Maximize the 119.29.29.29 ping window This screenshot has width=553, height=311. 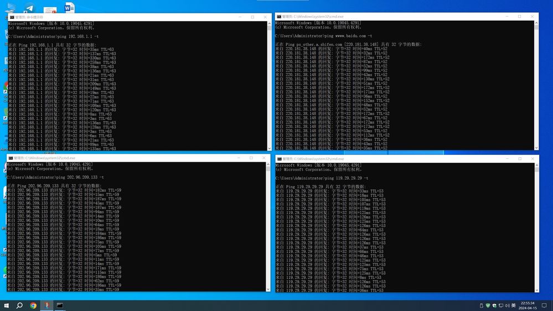pos(520,159)
